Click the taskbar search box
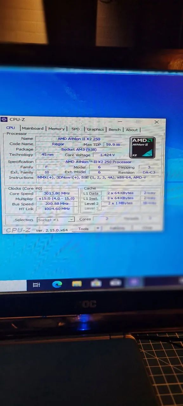Screen dimensions: 183x406 tap(13, 286)
